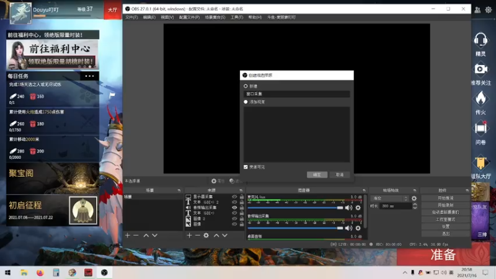
Task: Add a source with the plus icon
Action: click(x=189, y=236)
